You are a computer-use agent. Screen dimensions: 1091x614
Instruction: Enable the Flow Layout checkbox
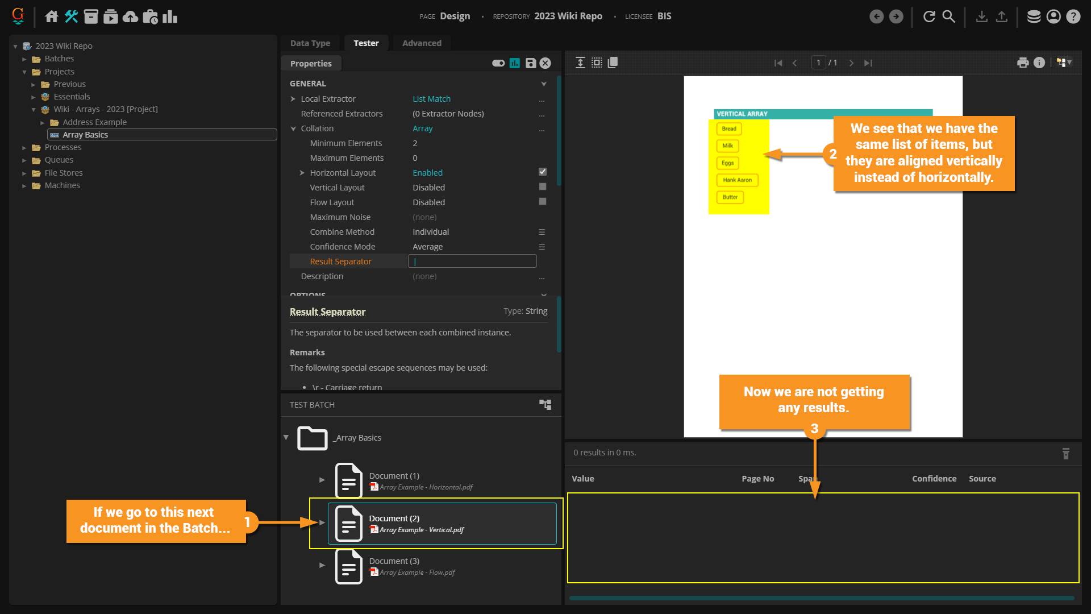542,201
